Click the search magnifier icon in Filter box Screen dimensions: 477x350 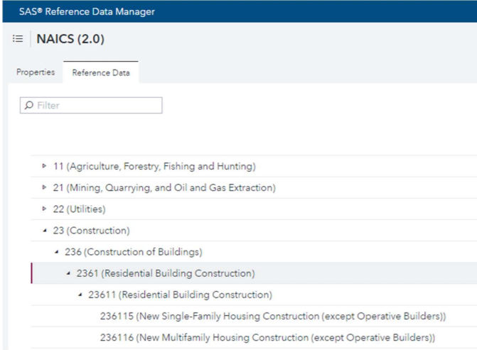point(29,105)
